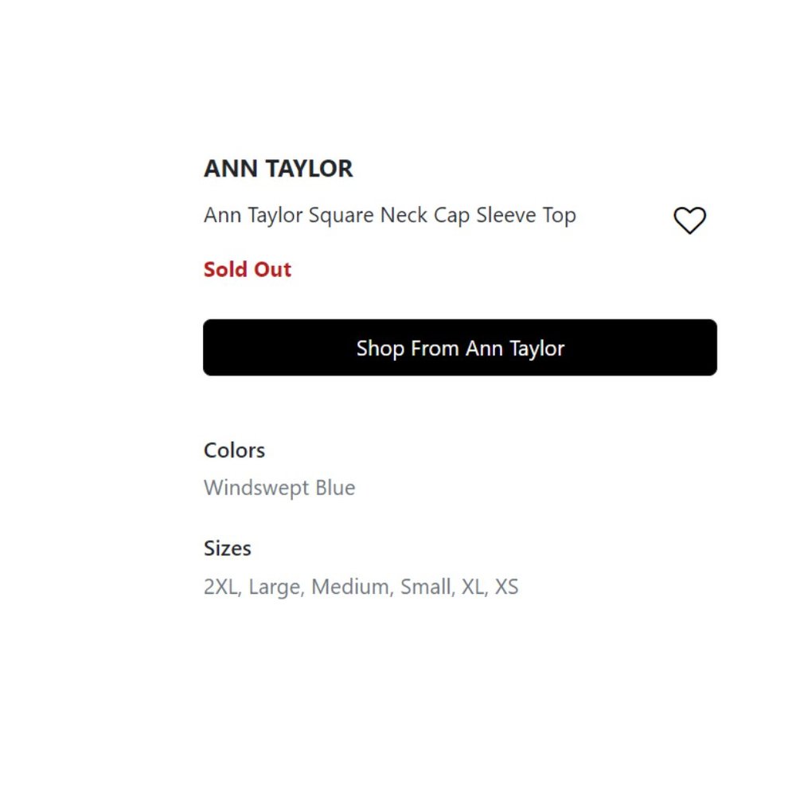This screenshot has height=796, width=796.
Task: Choose the Medium size option
Action: [352, 587]
